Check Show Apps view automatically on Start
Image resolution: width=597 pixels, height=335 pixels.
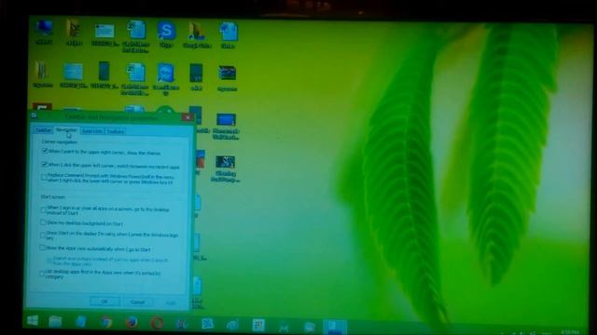coord(42,248)
